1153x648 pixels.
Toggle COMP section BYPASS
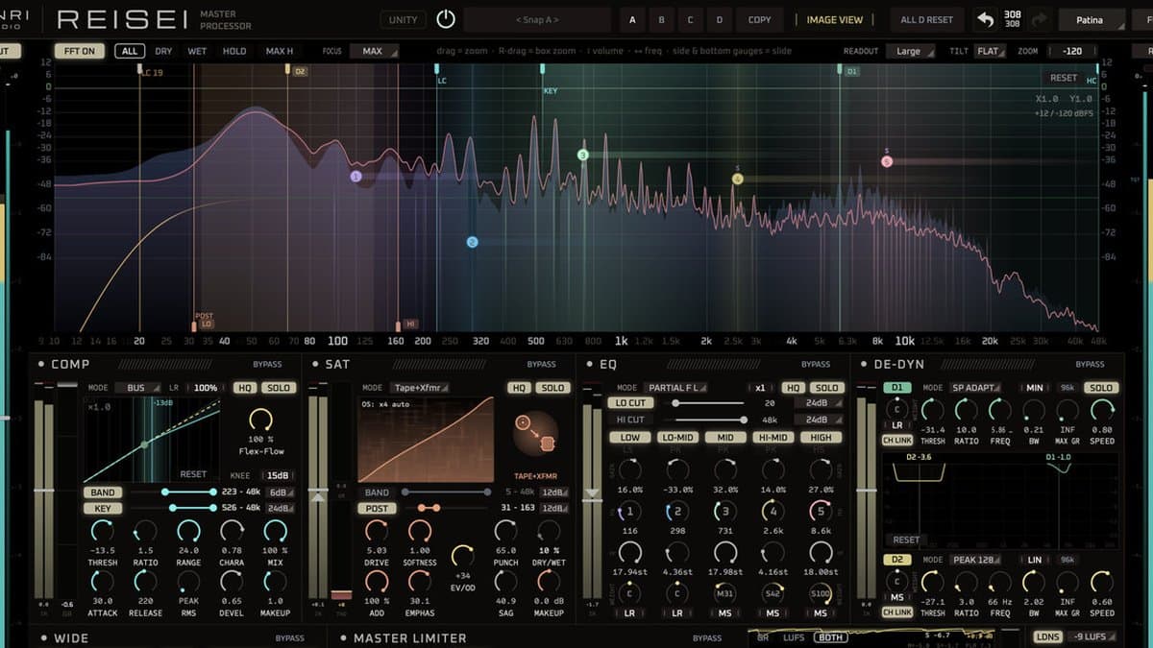(x=267, y=365)
